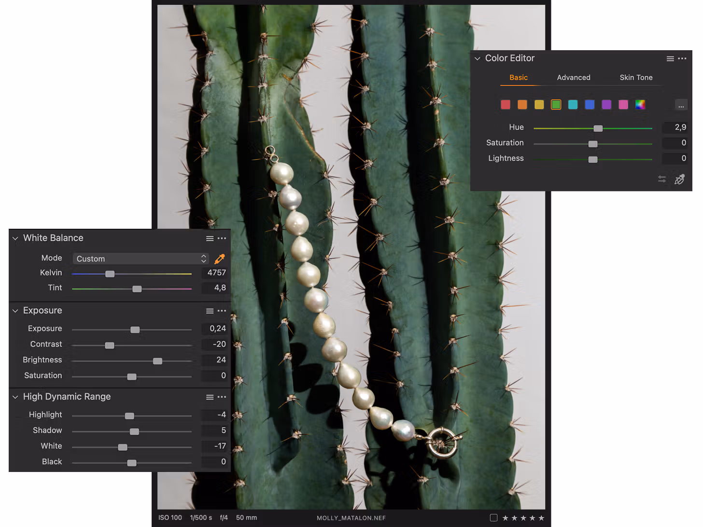Collapse the White Balance panel

tap(15, 238)
